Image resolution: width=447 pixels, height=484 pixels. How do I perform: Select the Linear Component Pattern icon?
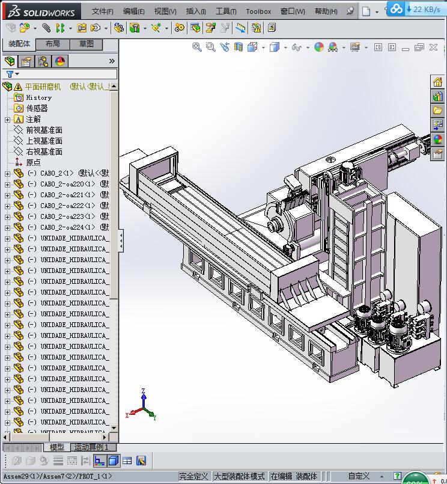60,28
